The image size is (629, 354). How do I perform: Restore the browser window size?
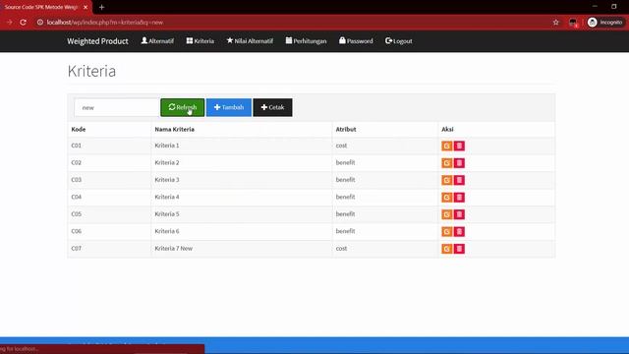613,7
